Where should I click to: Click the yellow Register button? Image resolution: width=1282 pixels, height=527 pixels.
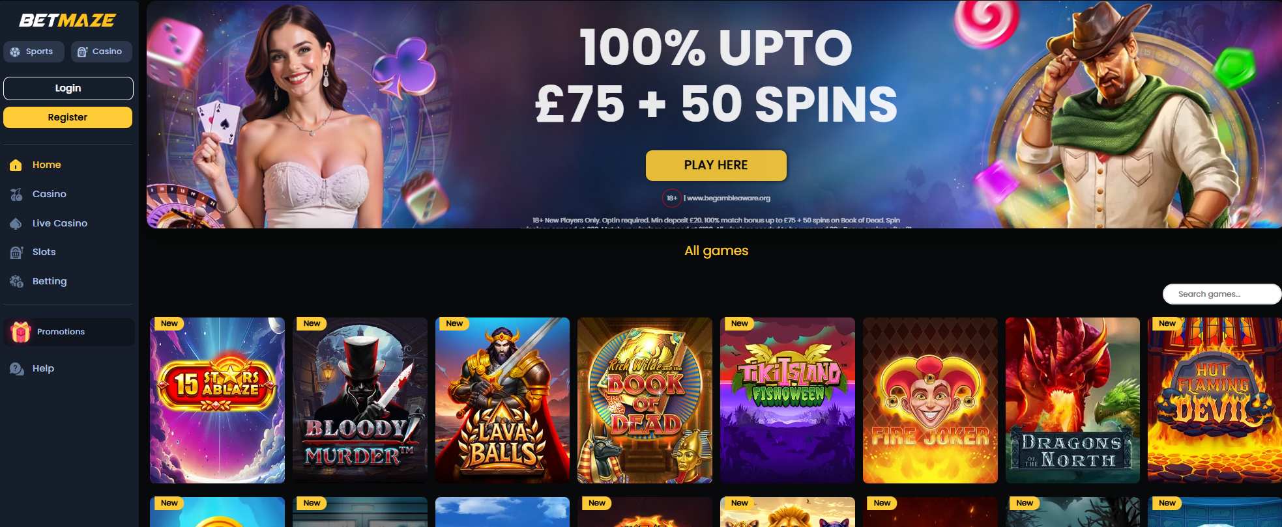(x=68, y=118)
